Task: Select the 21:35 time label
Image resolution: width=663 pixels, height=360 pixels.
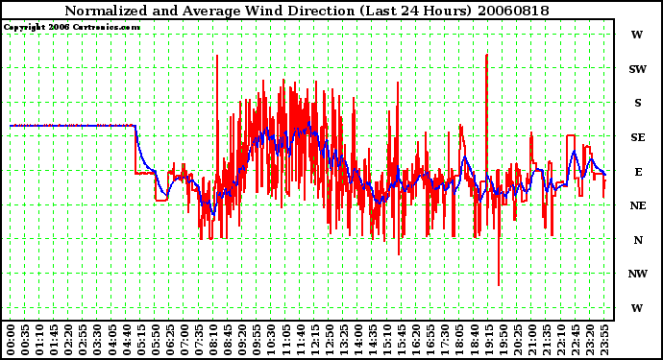Action: 547,340
